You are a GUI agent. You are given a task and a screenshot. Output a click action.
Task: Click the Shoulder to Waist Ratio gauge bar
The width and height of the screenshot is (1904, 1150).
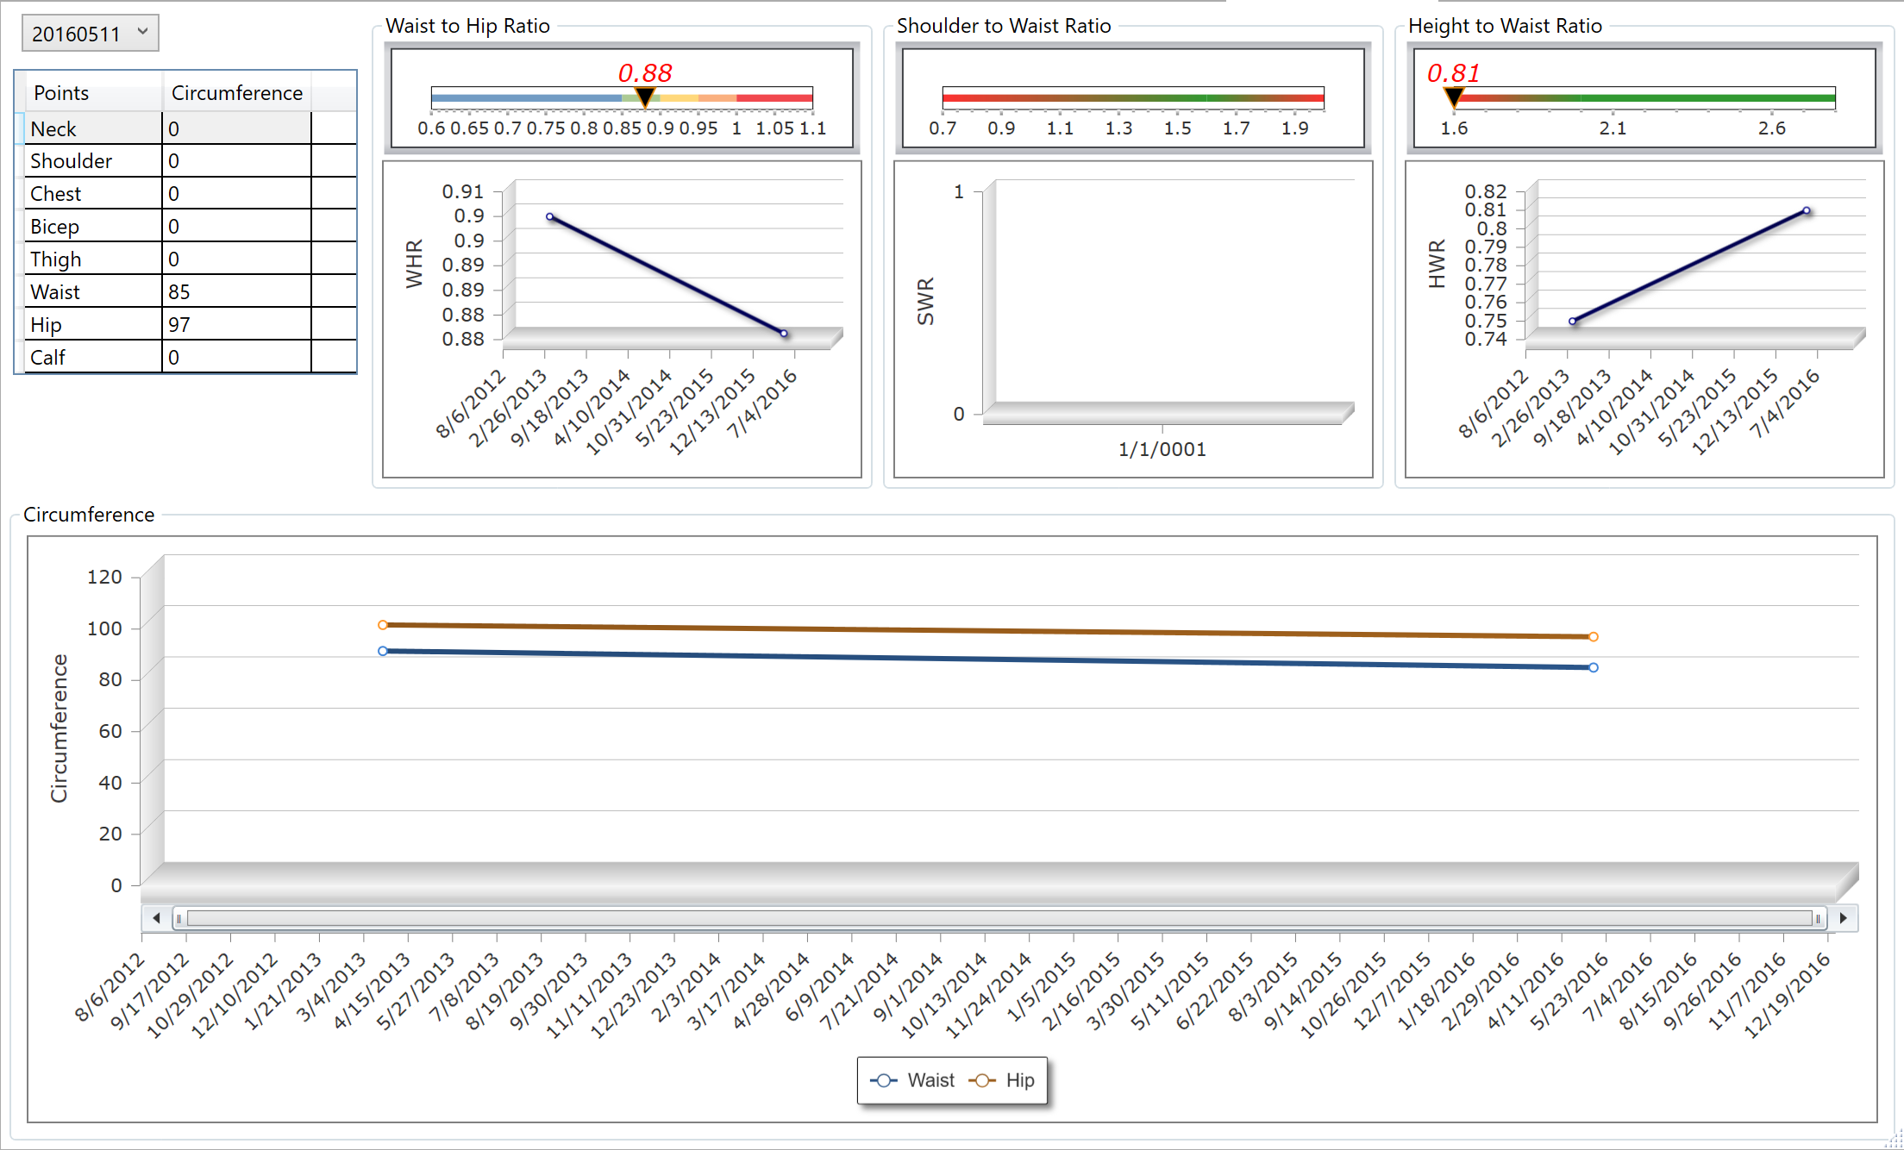(x=1132, y=97)
